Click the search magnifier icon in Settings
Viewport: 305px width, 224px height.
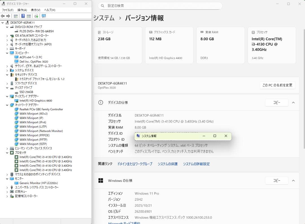[103, 6]
